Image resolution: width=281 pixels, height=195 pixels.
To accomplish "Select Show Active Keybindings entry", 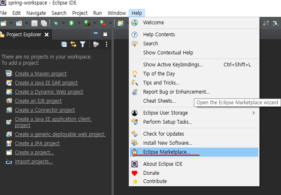I will coord(194,65).
